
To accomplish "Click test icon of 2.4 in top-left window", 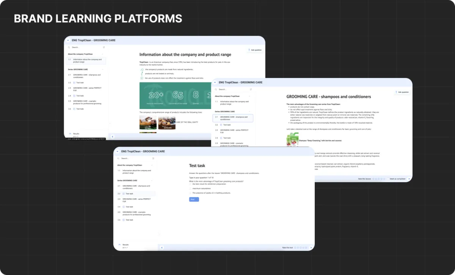I will (74, 96).
